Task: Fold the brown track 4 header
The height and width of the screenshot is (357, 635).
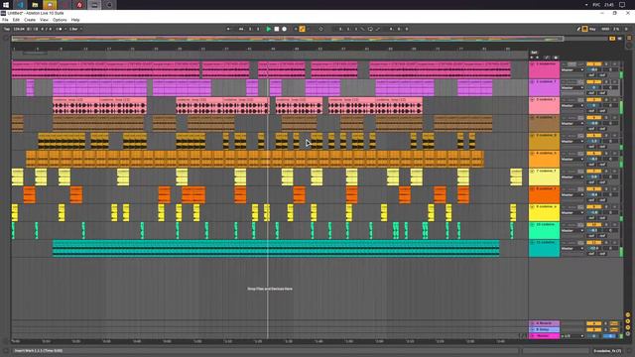Action: (x=532, y=117)
